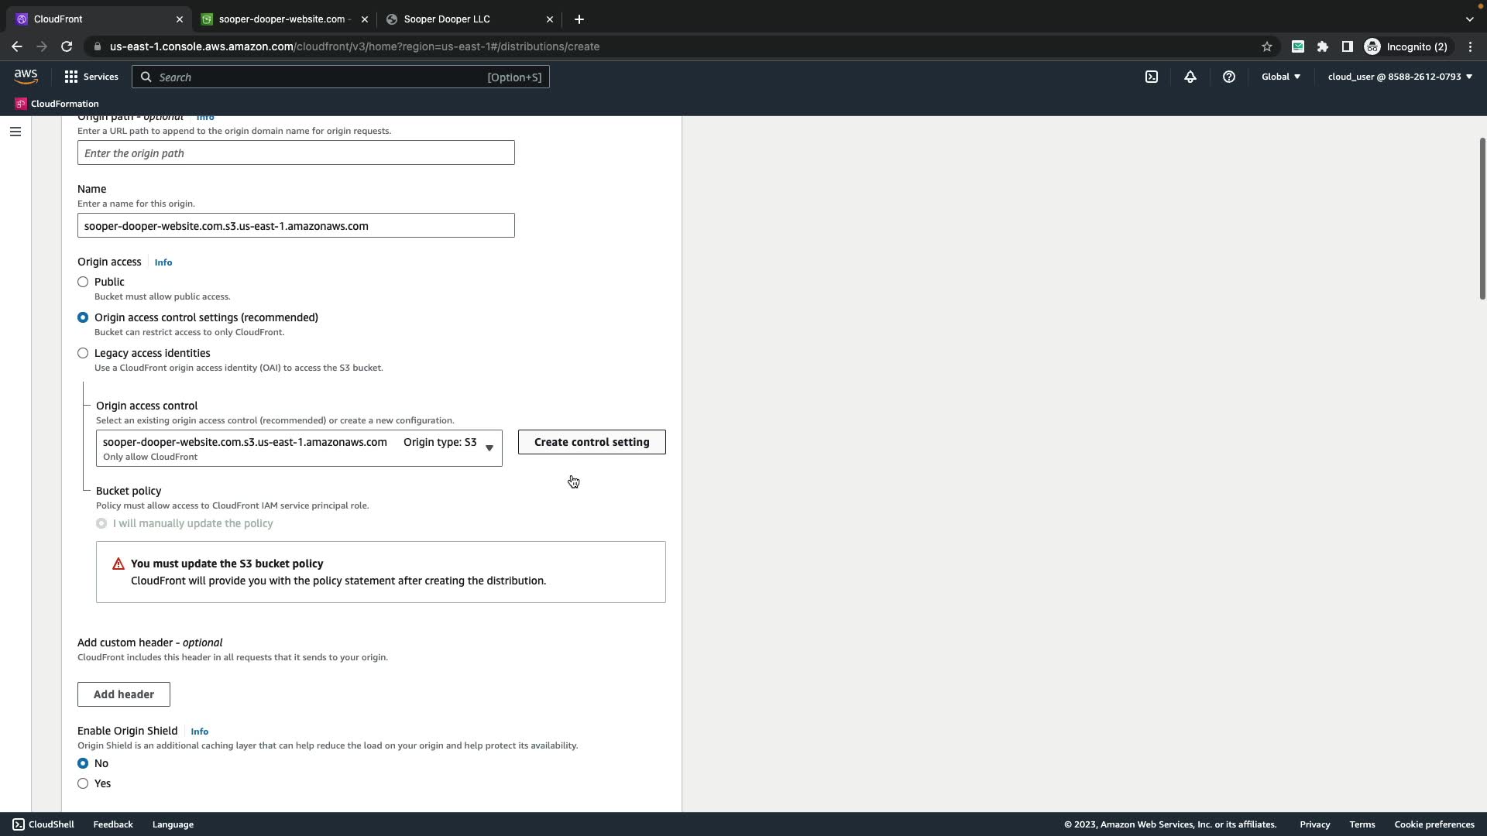Viewport: 1487px width, 836px height.
Task: Click into the origin path field
Action: pyautogui.click(x=296, y=152)
